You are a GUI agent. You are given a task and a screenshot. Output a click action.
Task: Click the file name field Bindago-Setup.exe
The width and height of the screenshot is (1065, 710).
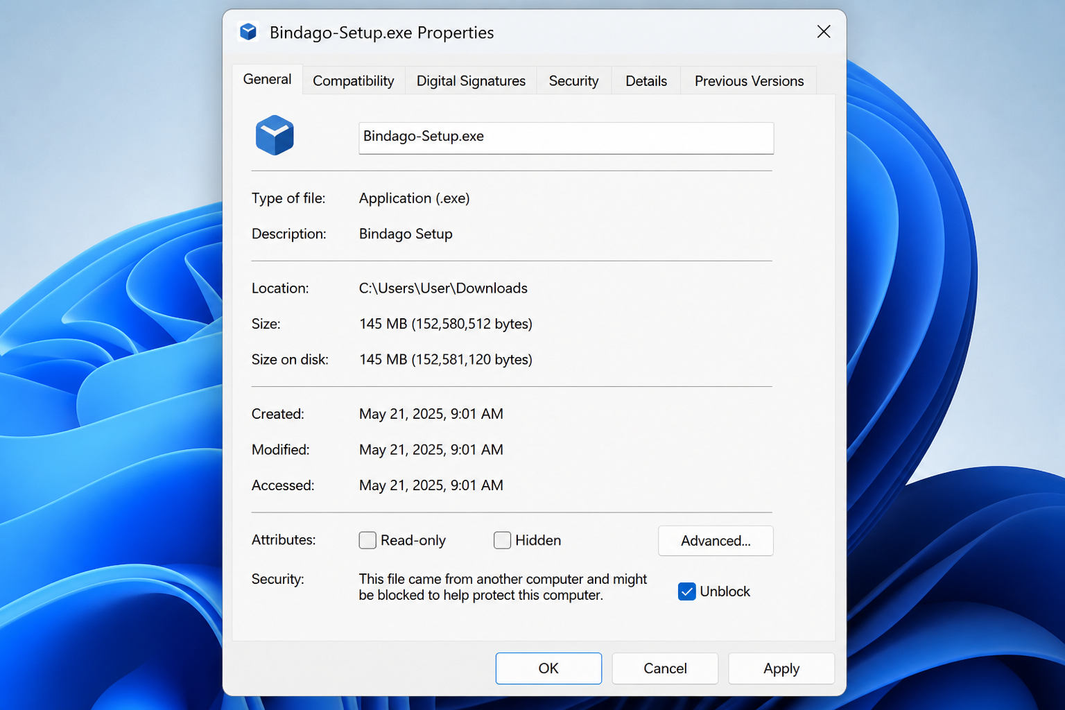[566, 138]
